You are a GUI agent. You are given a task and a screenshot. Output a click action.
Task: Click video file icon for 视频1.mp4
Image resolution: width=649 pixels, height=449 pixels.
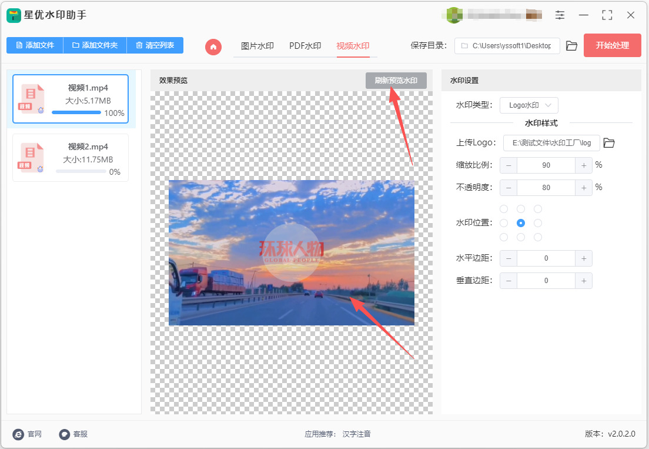point(32,99)
